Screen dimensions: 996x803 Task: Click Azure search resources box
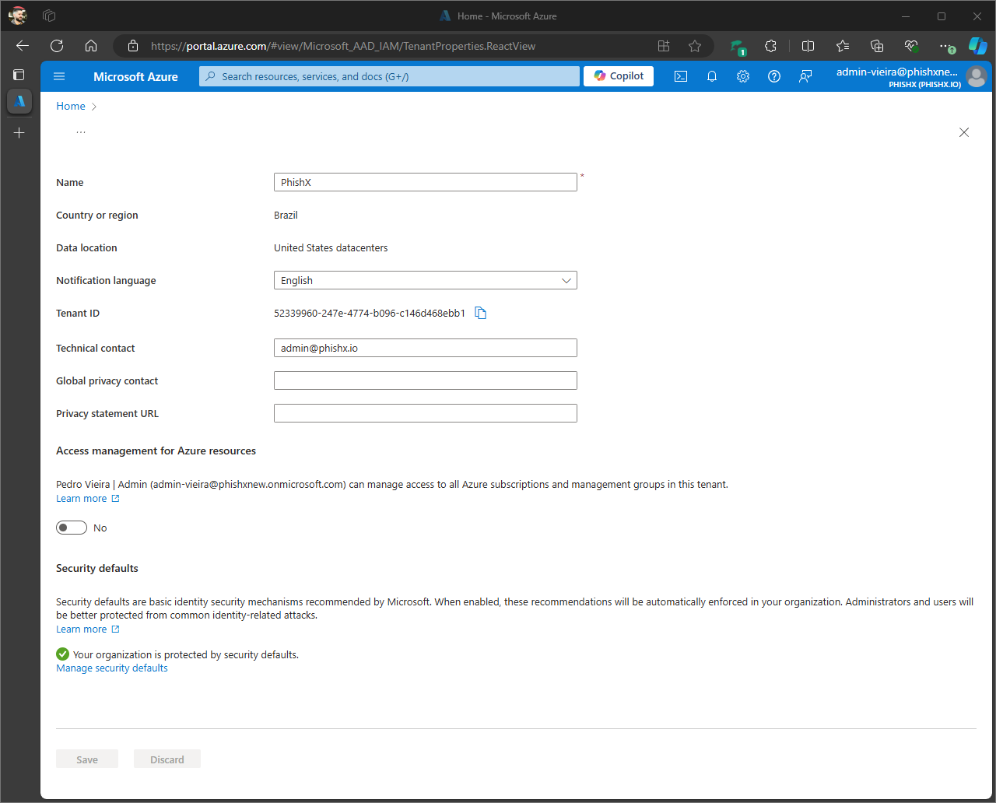[x=390, y=76]
